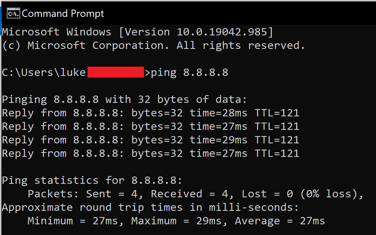Click the 'Pinging 8.8.8.8 with 32 bytes' line
Viewport: 376px width, 235px height.
[124, 100]
